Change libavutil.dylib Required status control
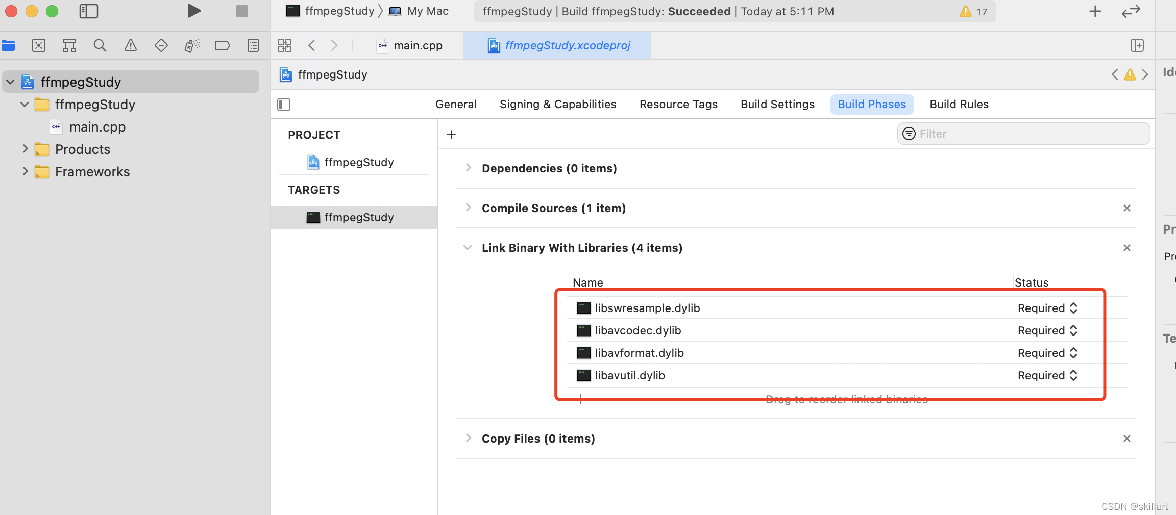Screen dimensions: 1176x515 (1073, 375)
